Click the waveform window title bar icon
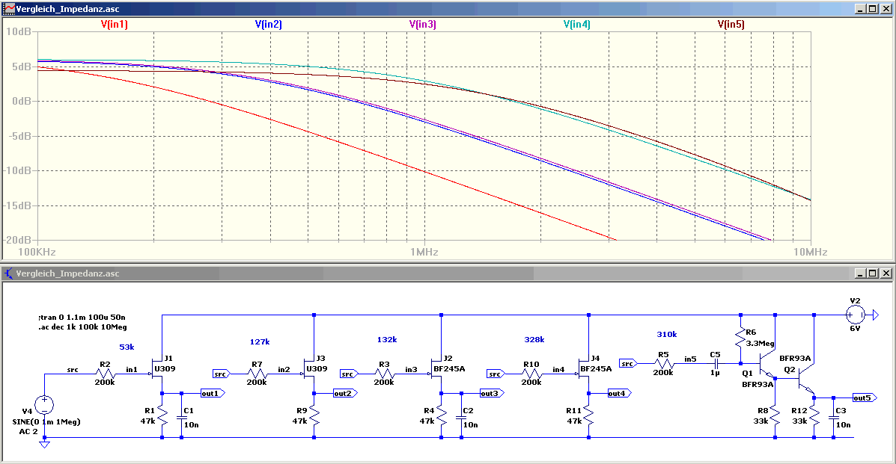Image resolution: width=896 pixels, height=464 pixels. pos(8,8)
